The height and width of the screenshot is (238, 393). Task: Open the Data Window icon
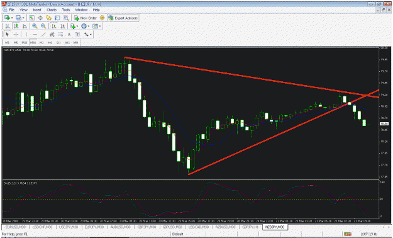(x=40, y=18)
